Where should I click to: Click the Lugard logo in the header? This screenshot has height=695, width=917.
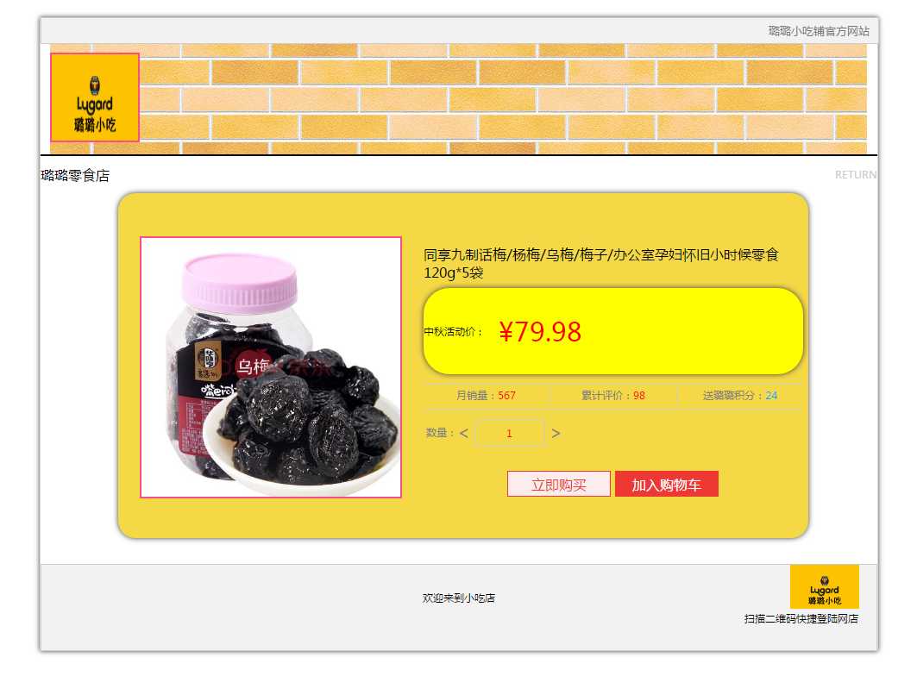pyautogui.click(x=95, y=97)
